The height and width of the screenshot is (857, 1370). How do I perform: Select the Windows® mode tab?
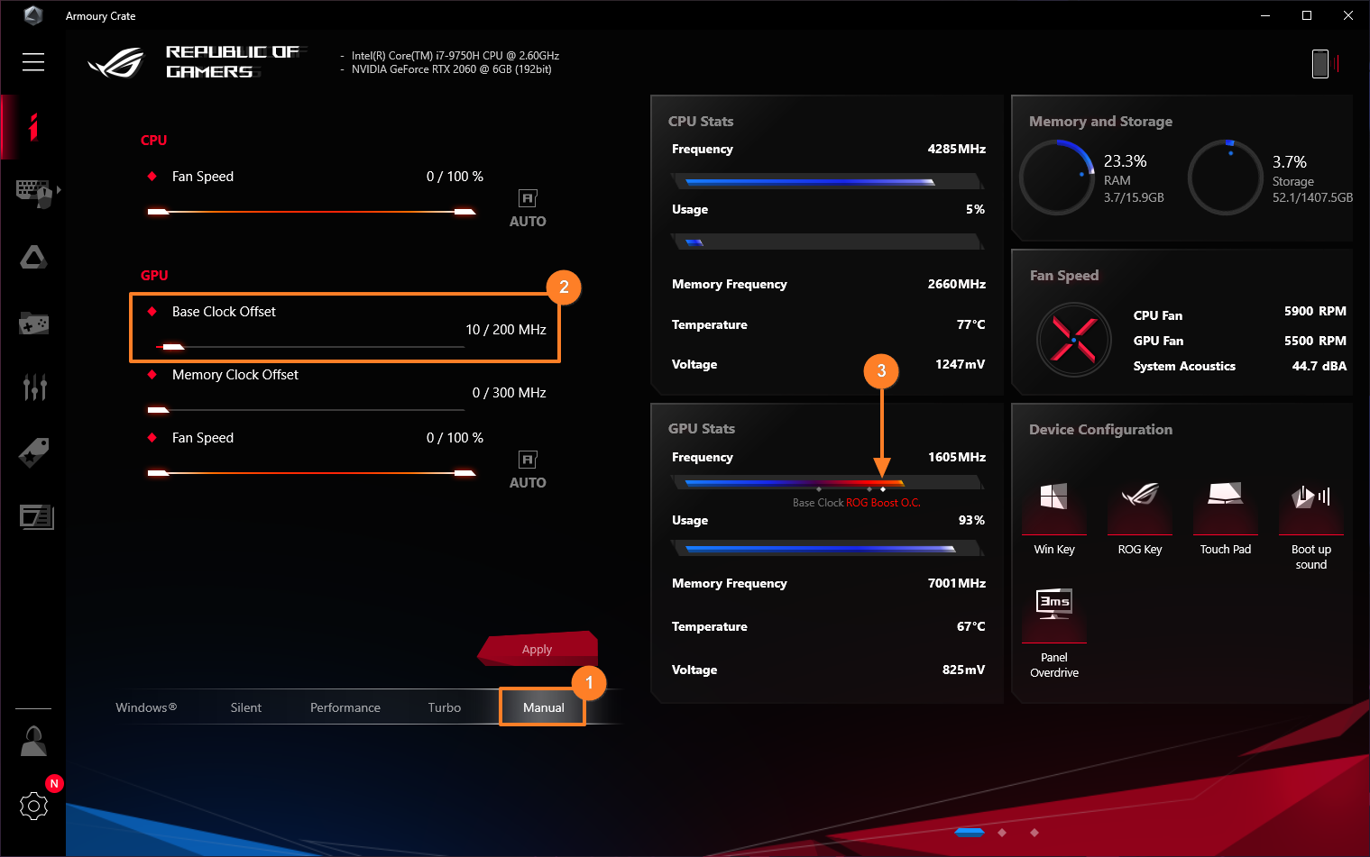(x=146, y=707)
